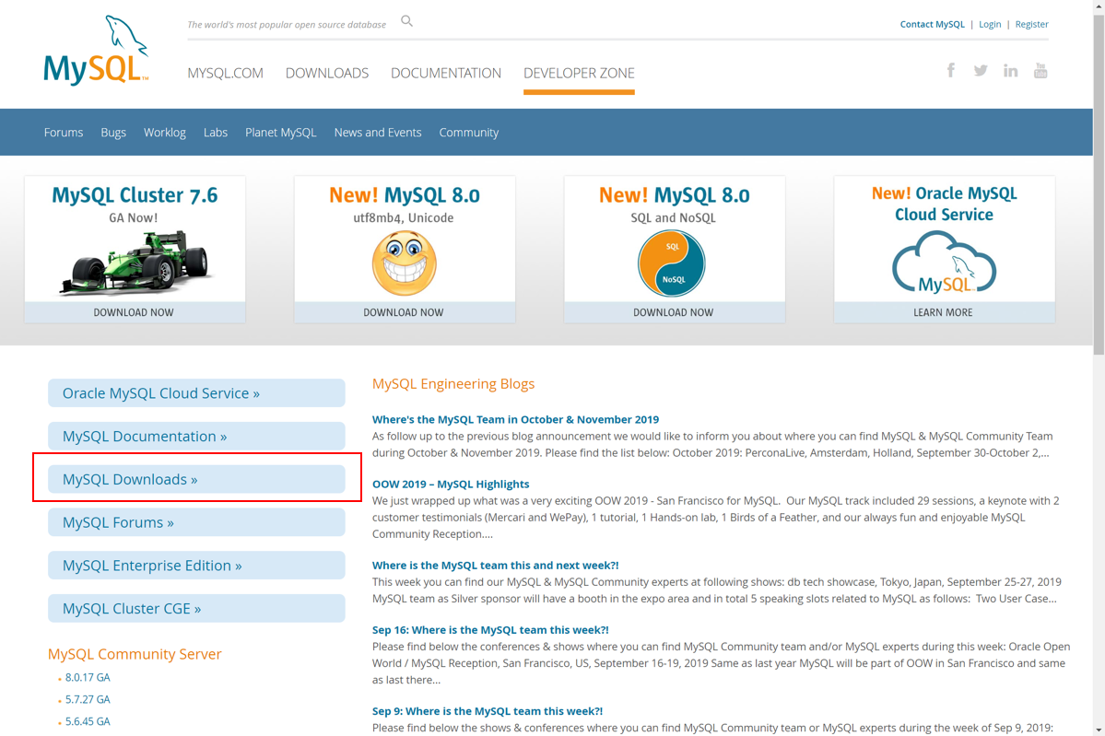Click the SQL NoSQL yin-yang image
The width and height of the screenshot is (1105, 736).
pyautogui.click(x=672, y=264)
